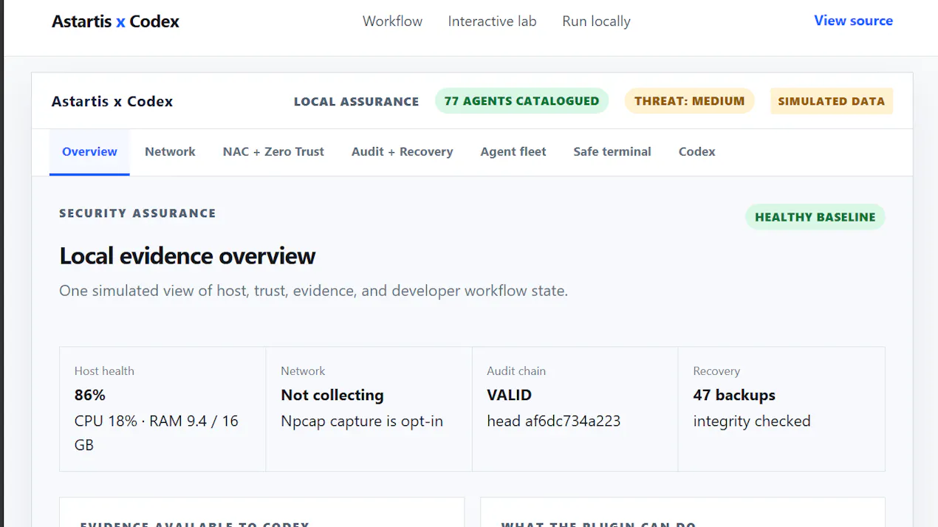Click the Npcap capture is opt-in text

tap(362, 421)
